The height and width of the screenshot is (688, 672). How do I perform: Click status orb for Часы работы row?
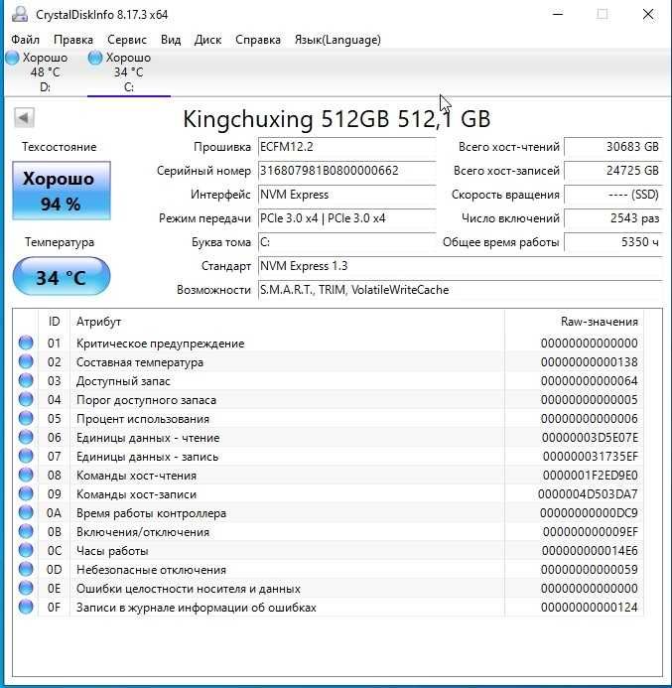coord(26,550)
